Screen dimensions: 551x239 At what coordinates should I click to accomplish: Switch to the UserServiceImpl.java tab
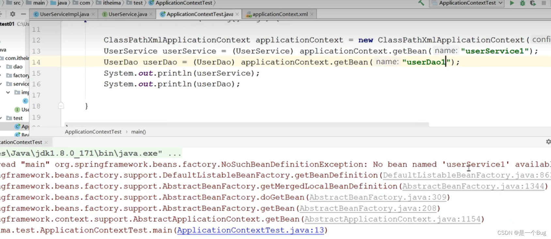(64, 14)
